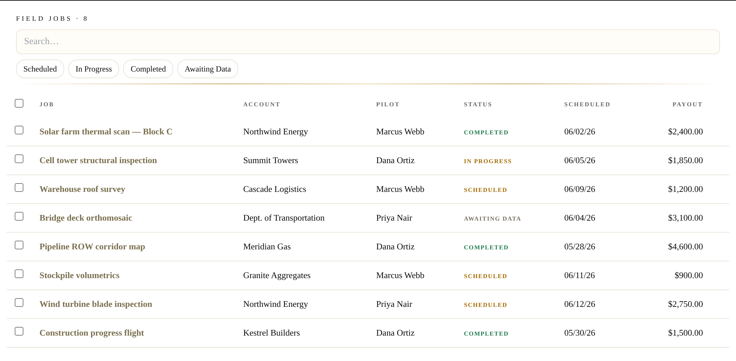Click the Cascade Logistics account cell
The width and height of the screenshot is (736, 361).
(275, 189)
